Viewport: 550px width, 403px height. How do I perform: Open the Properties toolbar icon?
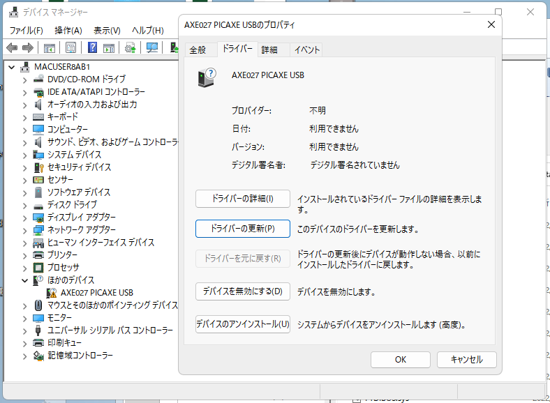70,47
